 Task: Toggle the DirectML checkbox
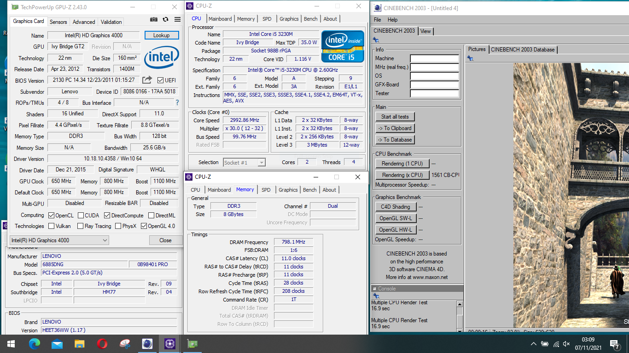pyautogui.click(x=151, y=215)
